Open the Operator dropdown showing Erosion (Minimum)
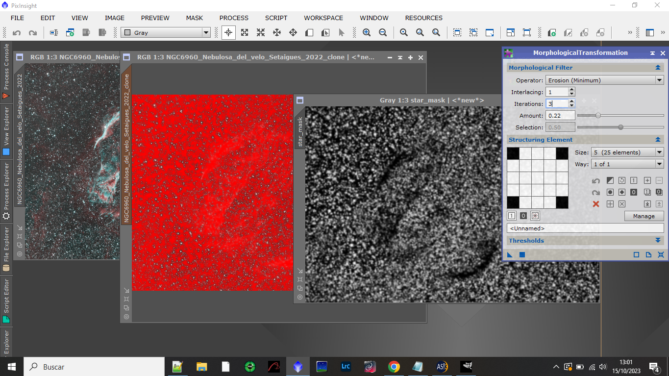 tap(604, 80)
